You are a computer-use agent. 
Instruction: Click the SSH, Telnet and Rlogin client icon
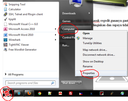6,14
